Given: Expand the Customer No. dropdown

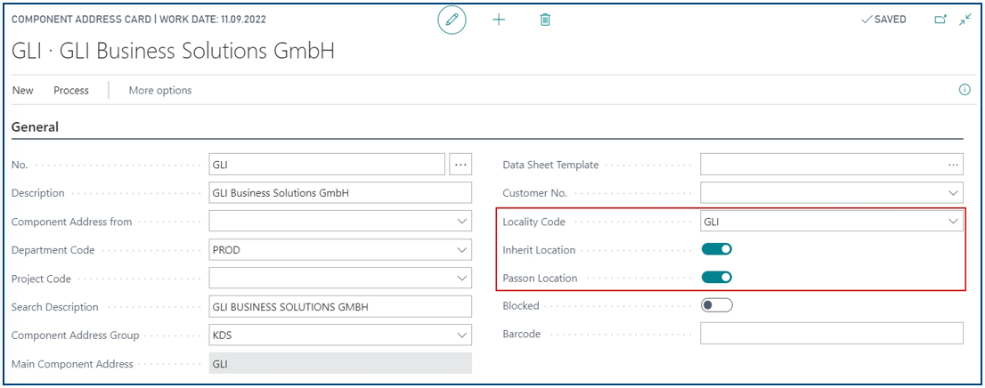Looking at the screenshot, I should point(954,193).
